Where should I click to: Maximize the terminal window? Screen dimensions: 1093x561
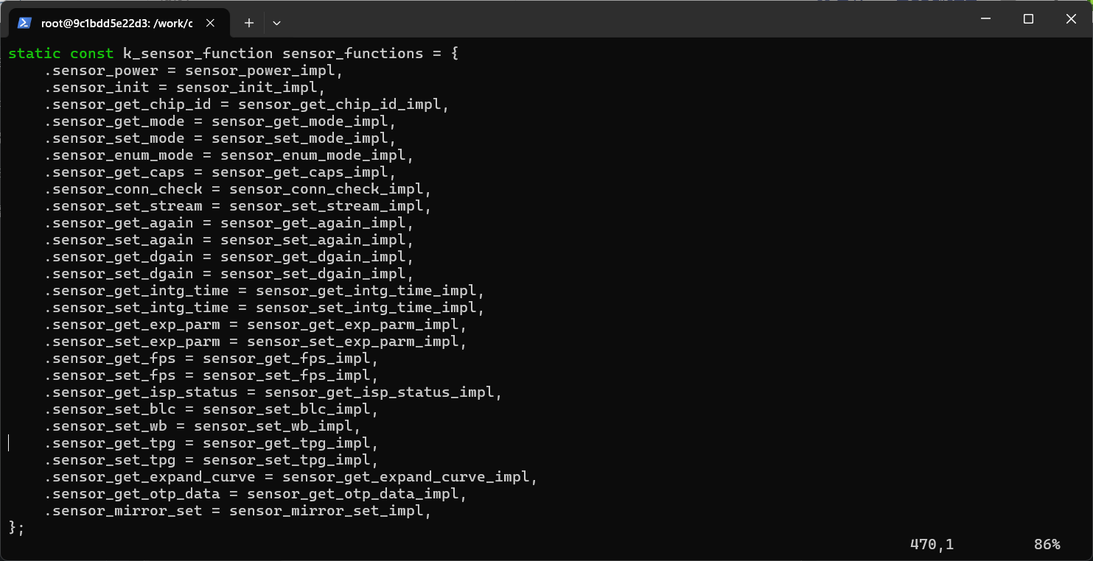pyautogui.click(x=1028, y=19)
